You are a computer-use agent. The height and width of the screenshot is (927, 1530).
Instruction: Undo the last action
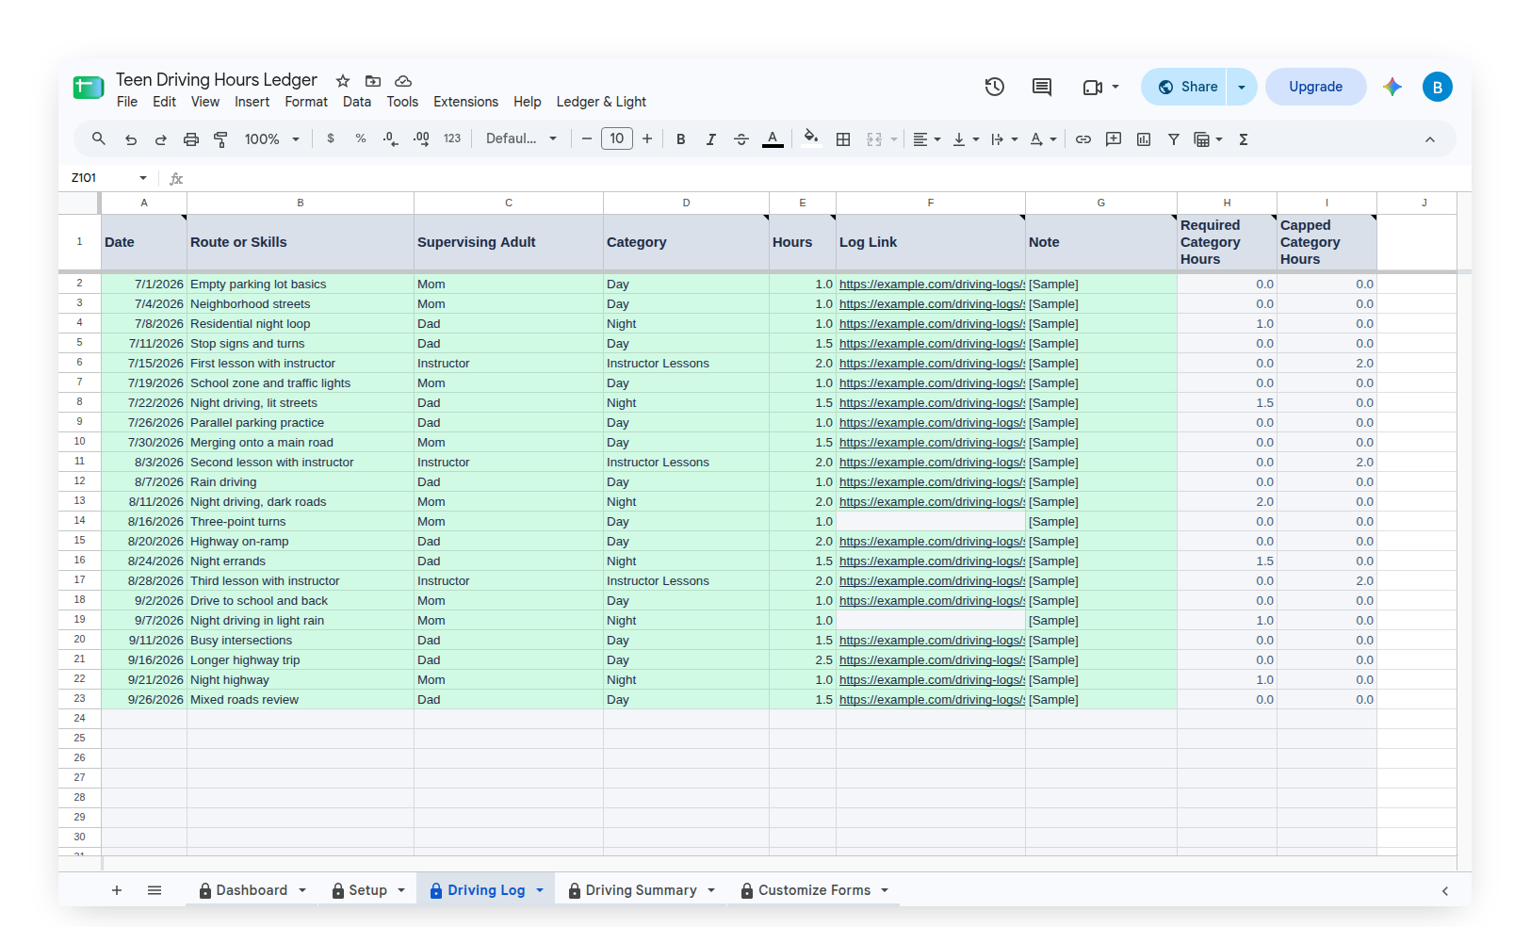pyautogui.click(x=131, y=139)
